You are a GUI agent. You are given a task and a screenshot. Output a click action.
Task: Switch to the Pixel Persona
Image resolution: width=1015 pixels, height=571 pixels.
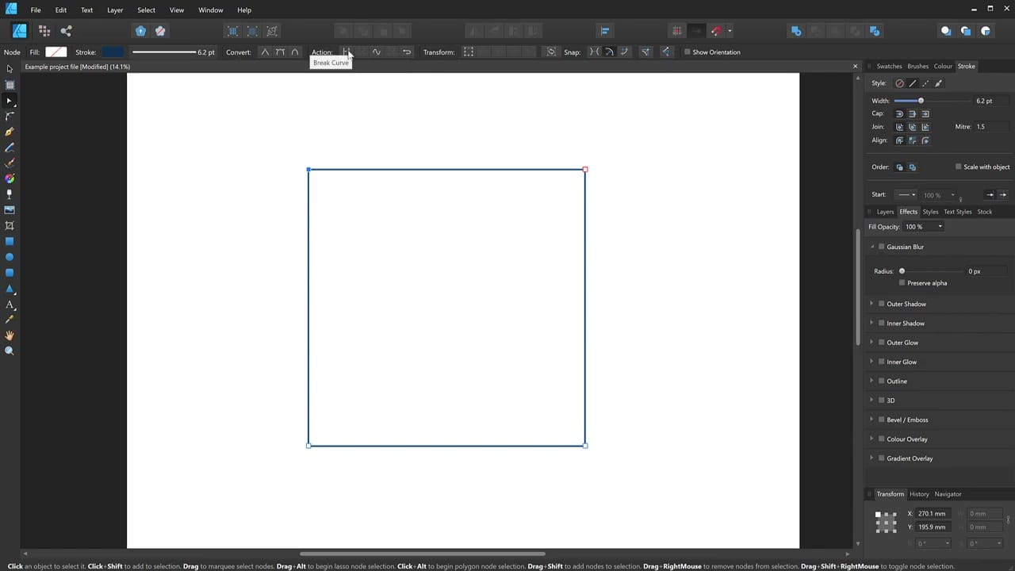[44, 31]
